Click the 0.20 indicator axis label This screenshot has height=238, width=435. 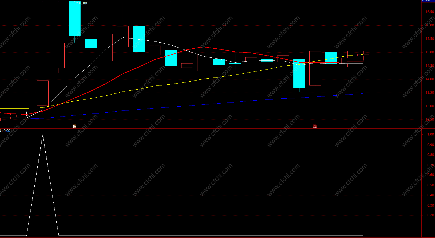[x=431, y=215]
